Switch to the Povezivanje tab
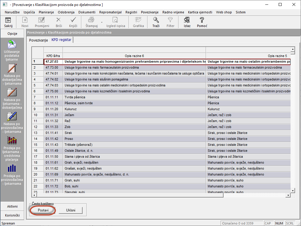 pos(38,40)
